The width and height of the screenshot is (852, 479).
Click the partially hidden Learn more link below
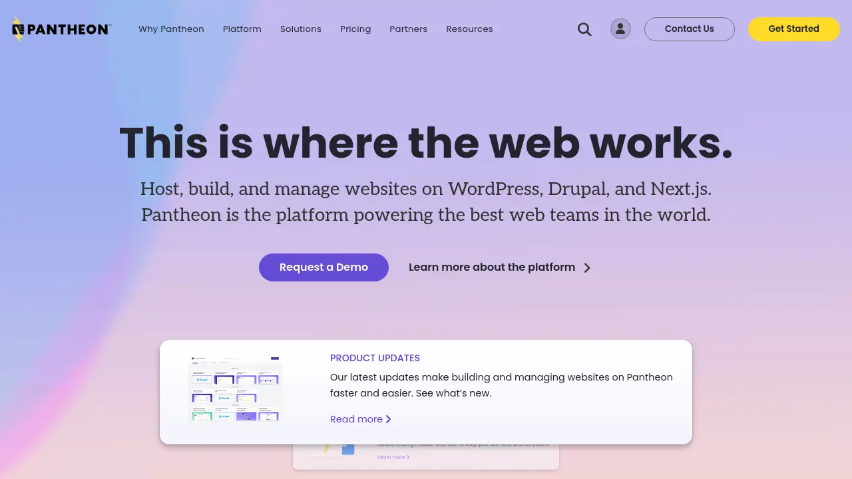pos(393,457)
